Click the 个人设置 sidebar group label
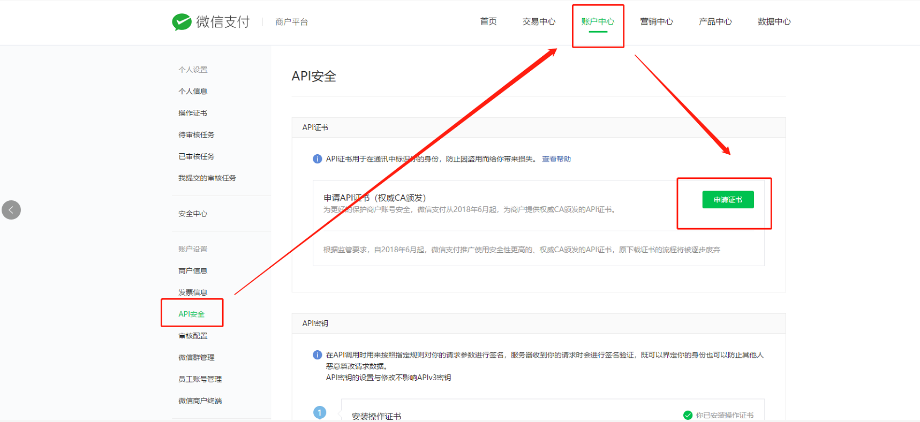 tap(193, 70)
